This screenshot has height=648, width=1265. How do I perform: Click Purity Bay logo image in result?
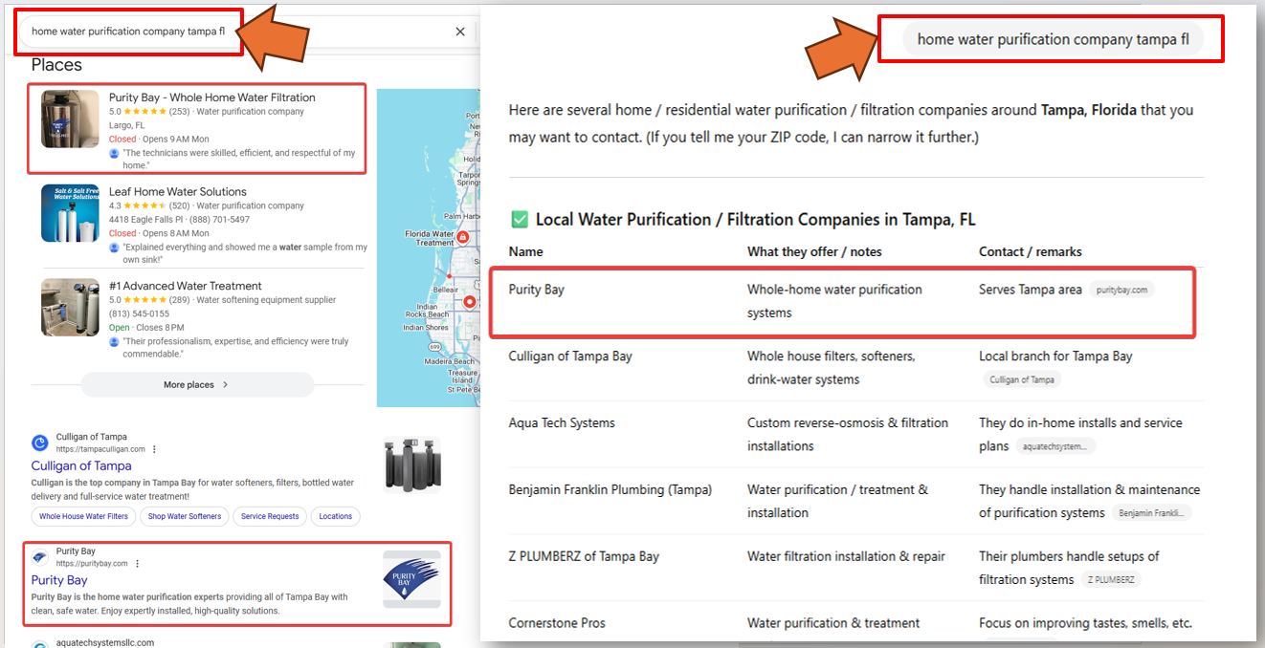(411, 579)
